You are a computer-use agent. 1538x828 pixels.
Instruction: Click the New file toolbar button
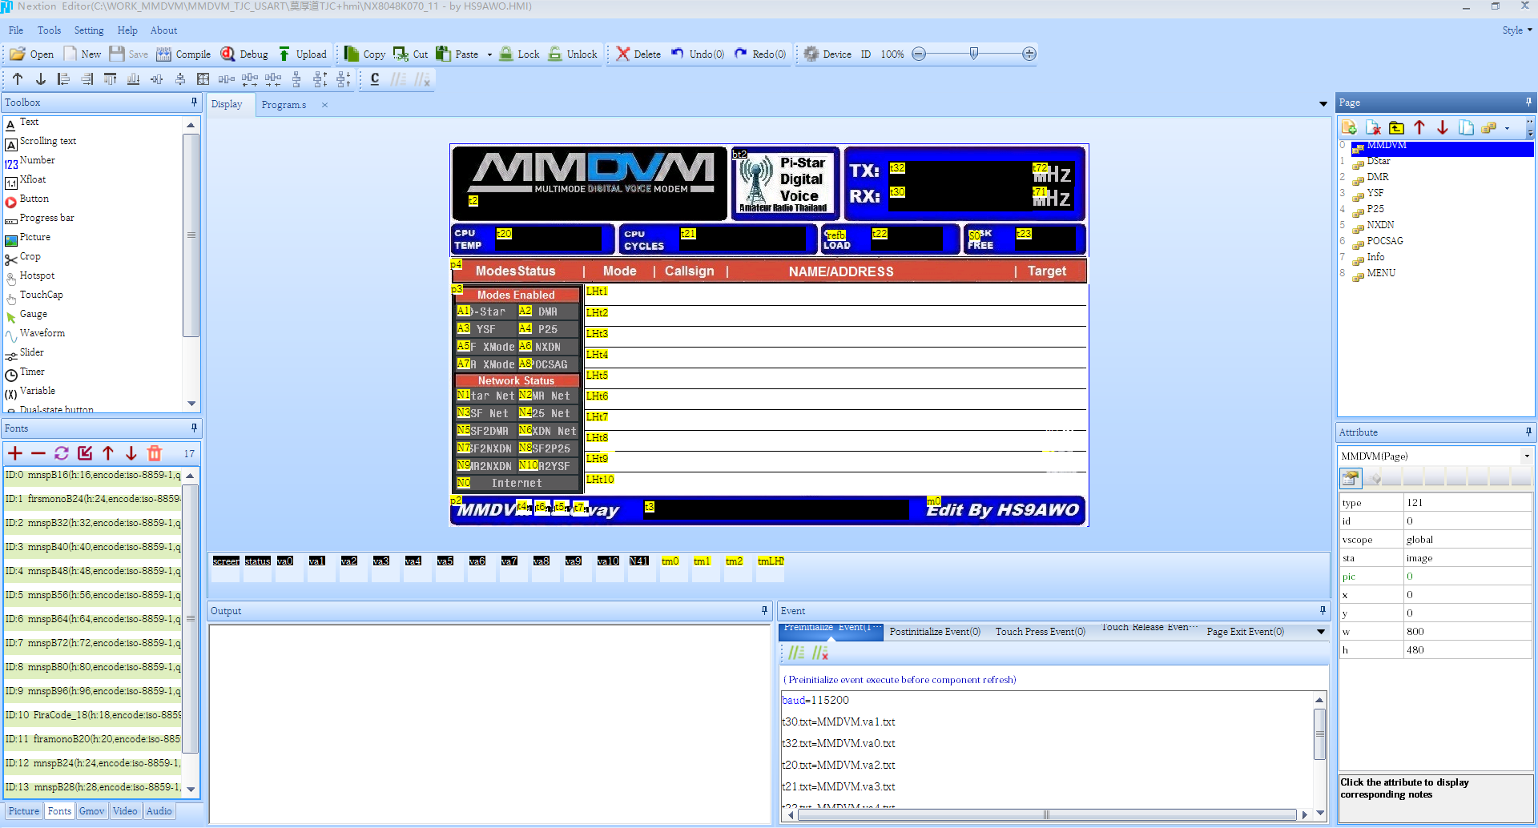coord(82,54)
